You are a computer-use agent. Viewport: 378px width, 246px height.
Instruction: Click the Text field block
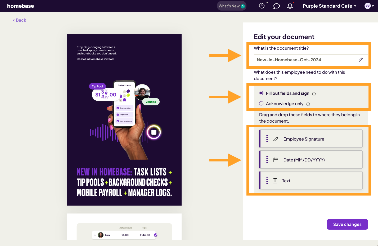coord(311,180)
